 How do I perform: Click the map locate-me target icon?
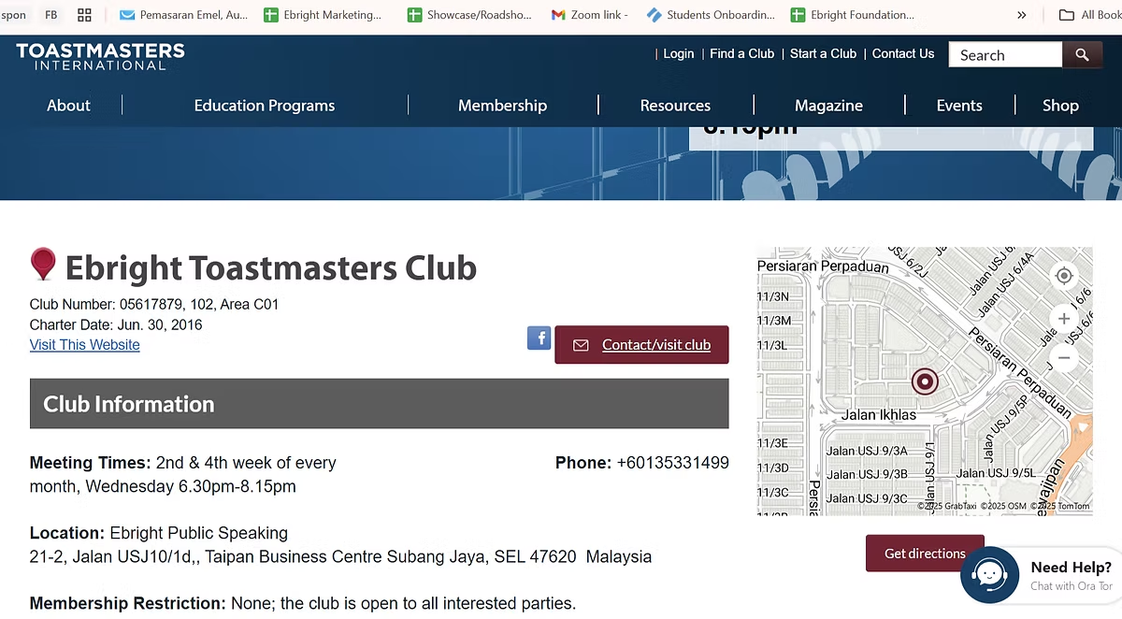click(1063, 276)
